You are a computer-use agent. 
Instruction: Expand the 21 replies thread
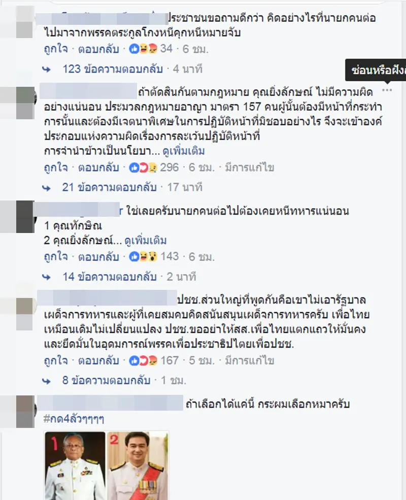[x=109, y=187]
